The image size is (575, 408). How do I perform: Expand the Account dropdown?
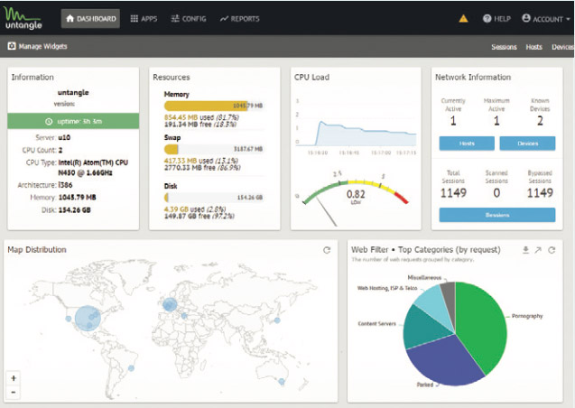(546, 19)
